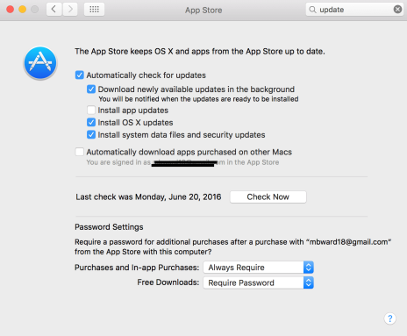The width and height of the screenshot is (407, 336).
Task: Toggle Install system data files and security updates
Action: pos(91,134)
